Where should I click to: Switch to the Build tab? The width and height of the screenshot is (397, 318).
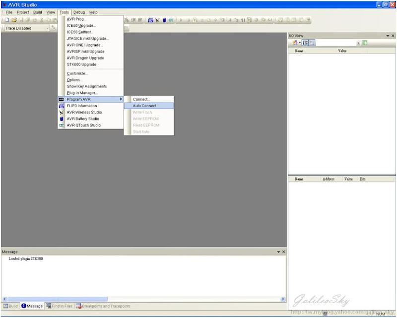10,306
